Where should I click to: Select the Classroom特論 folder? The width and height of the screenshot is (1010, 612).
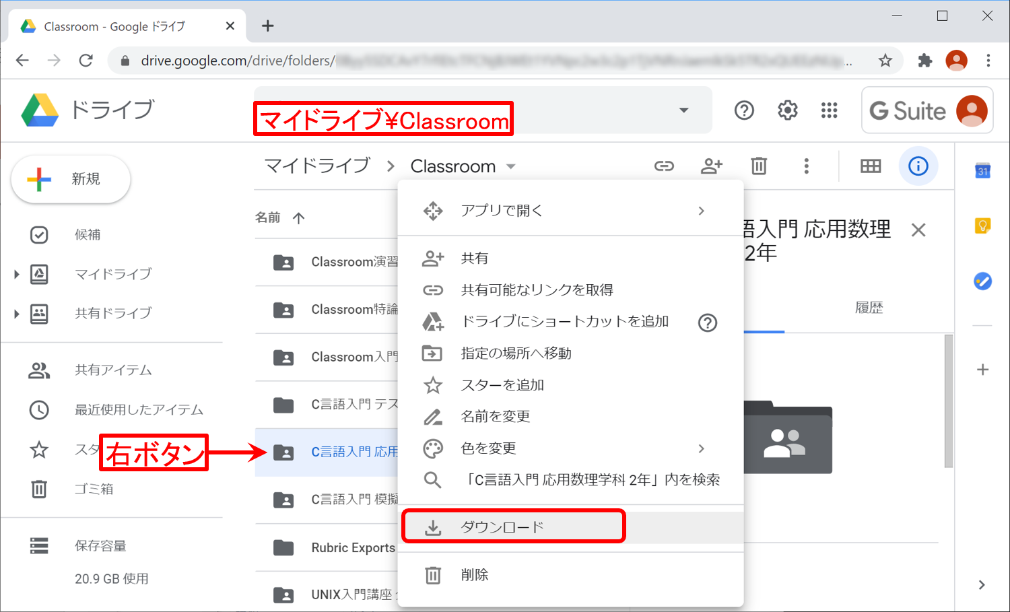pos(327,310)
